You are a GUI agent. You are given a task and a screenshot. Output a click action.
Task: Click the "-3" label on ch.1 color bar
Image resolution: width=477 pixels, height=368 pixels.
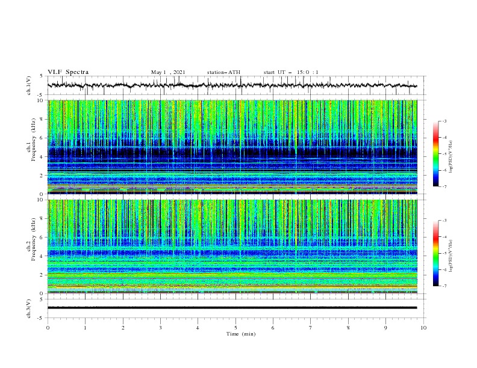click(x=444, y=121)
